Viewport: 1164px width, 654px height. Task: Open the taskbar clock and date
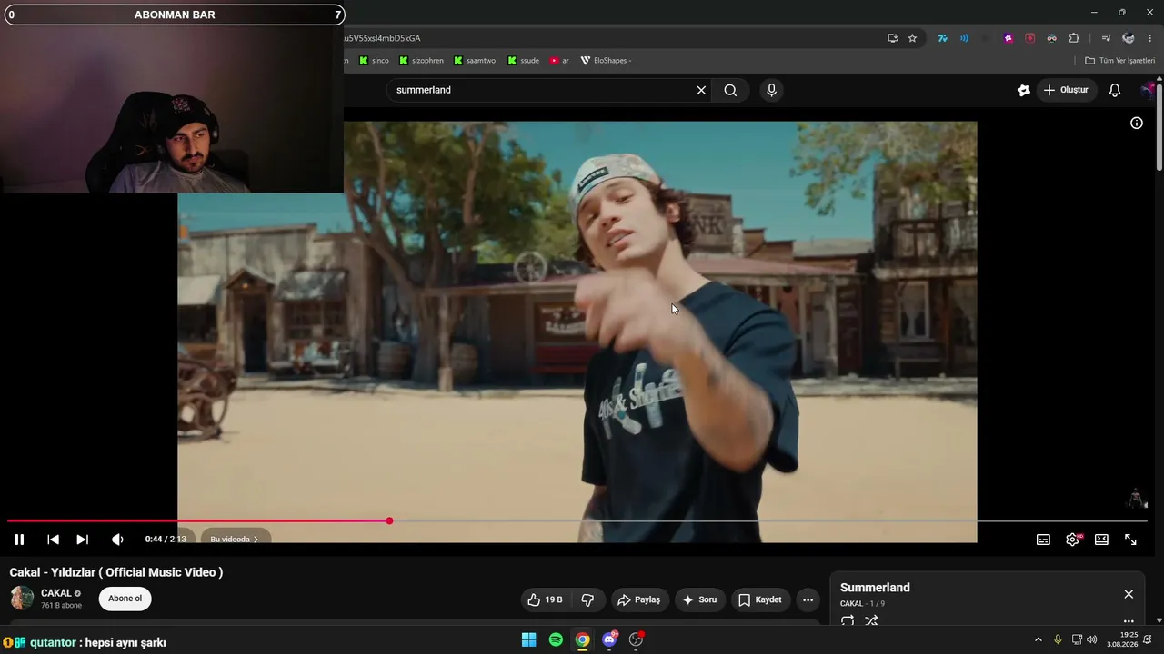pos(1123,639)
